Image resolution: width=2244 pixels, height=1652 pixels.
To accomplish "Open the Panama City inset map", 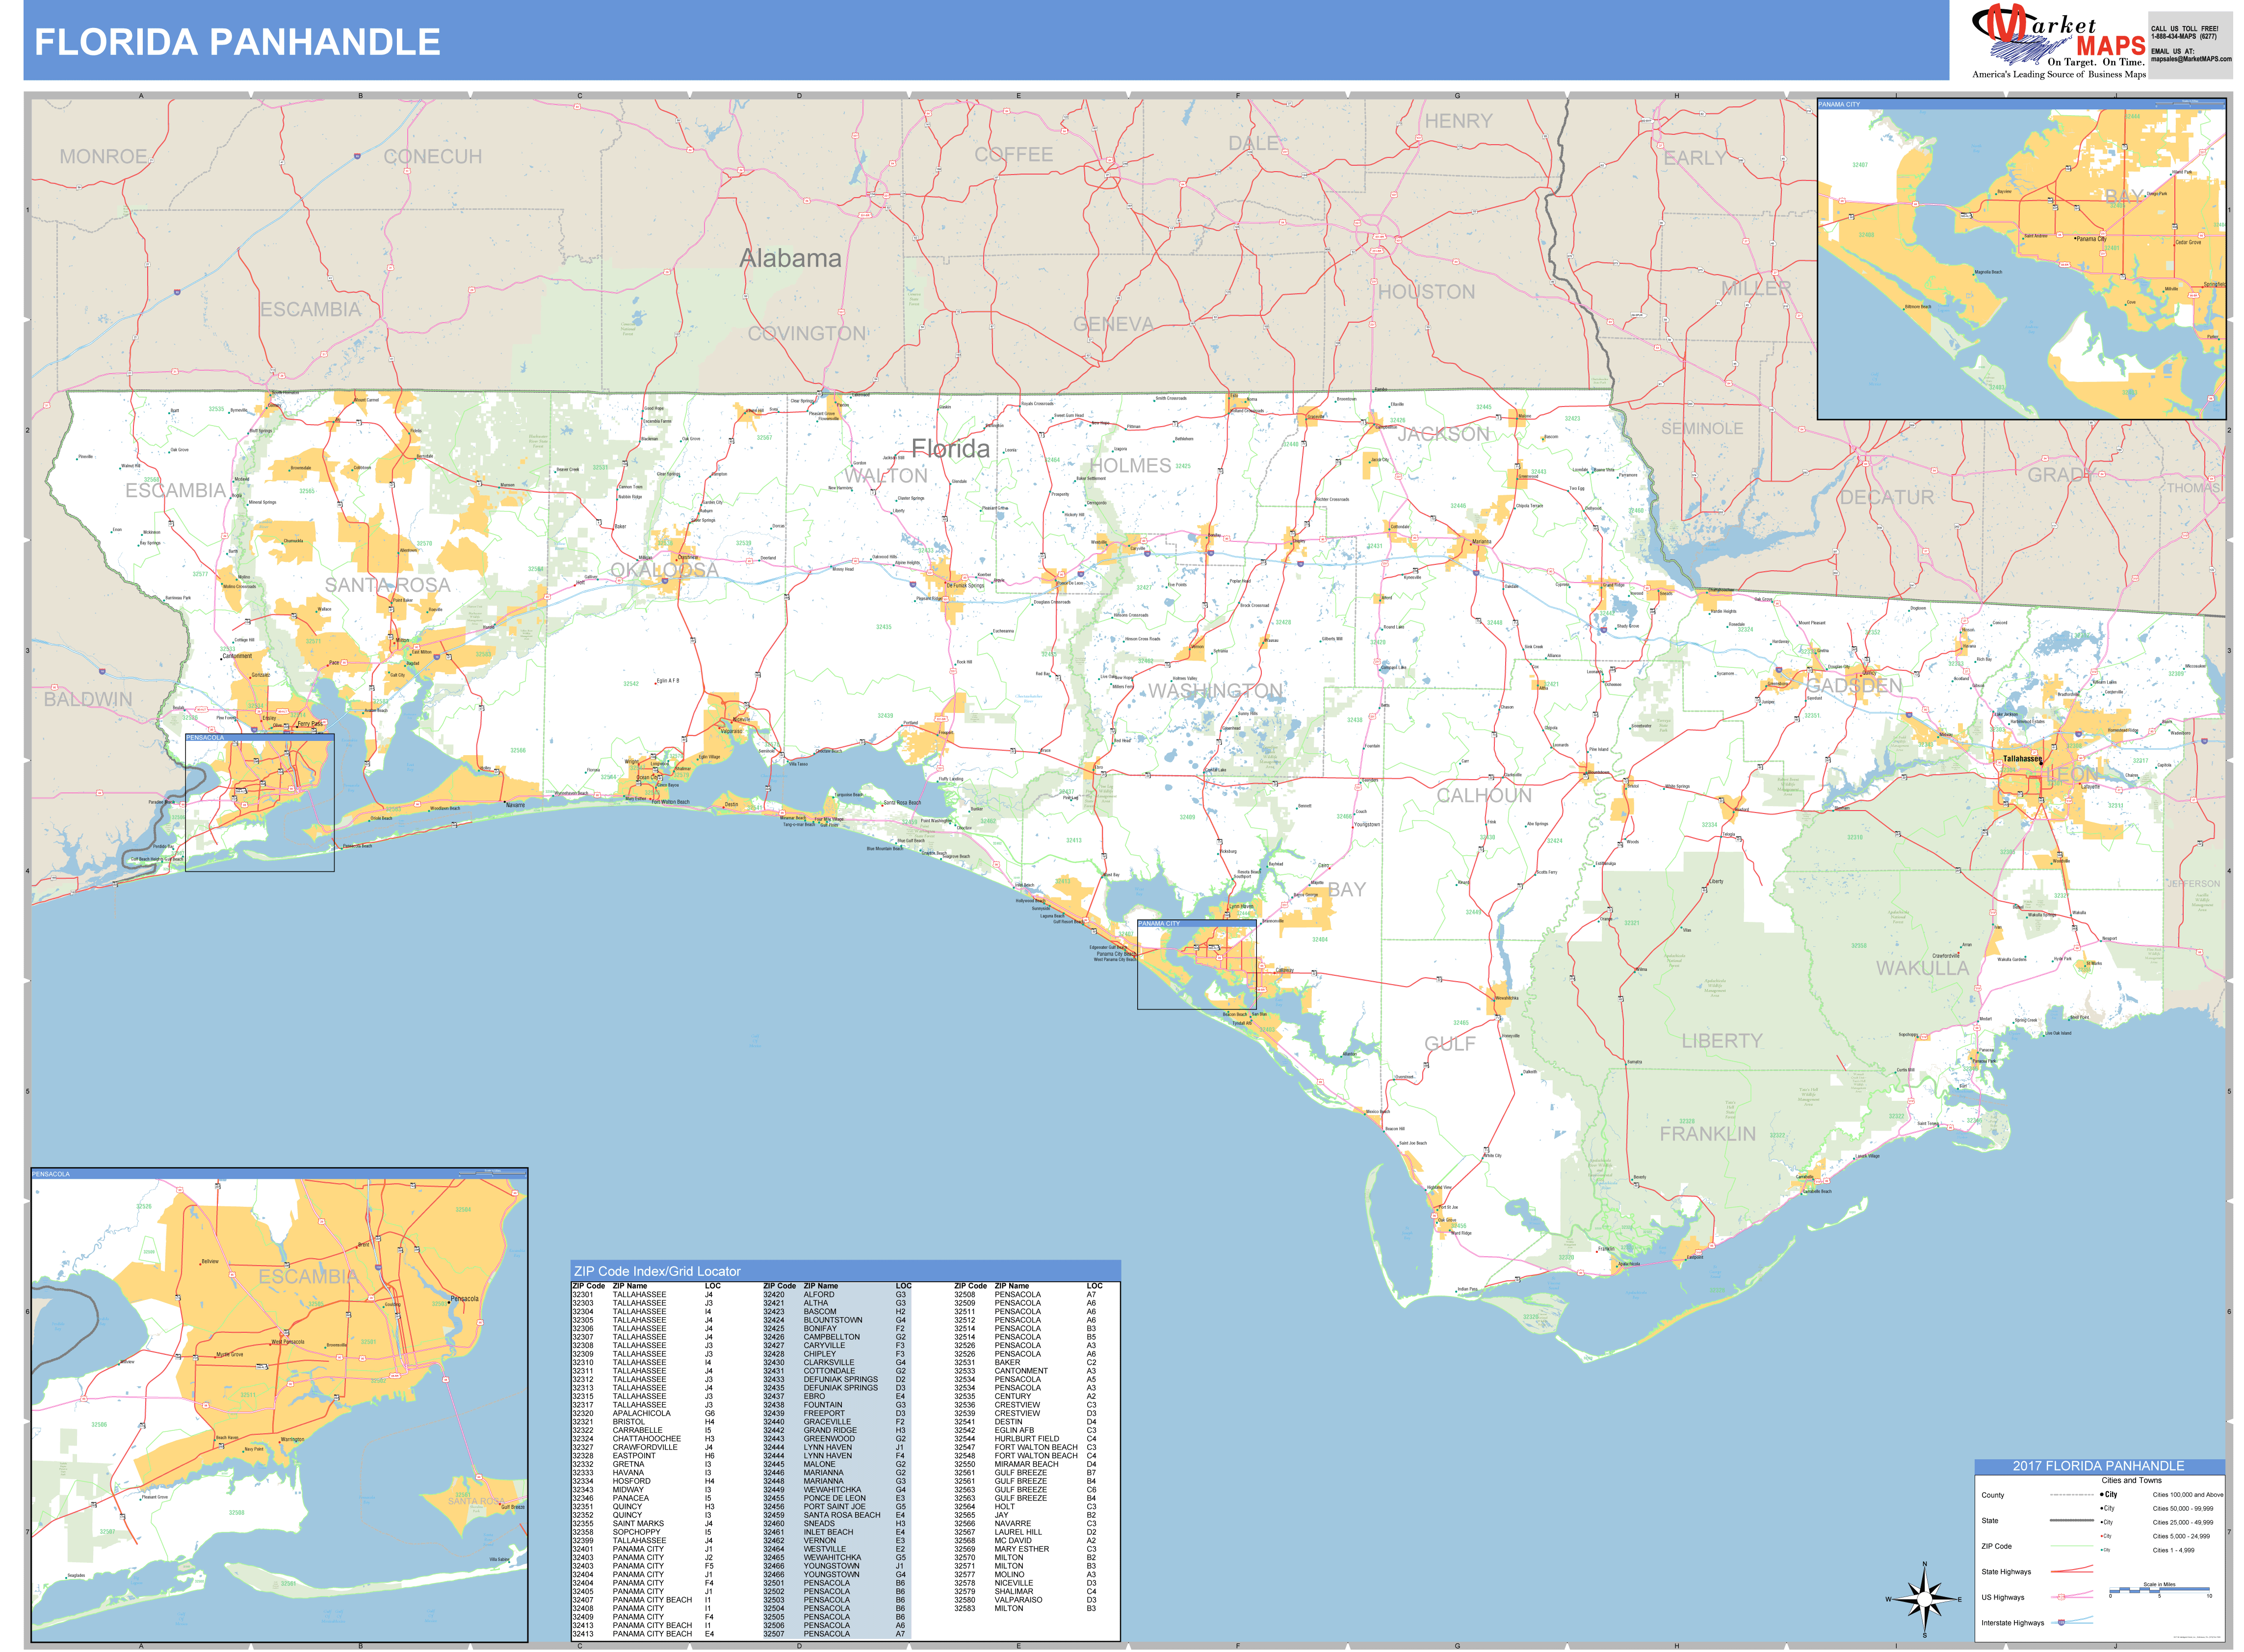I will tap(2021, 258).
